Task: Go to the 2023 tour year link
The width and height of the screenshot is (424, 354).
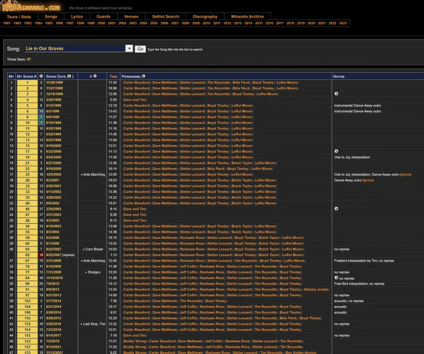Action: tap(343, 23)
